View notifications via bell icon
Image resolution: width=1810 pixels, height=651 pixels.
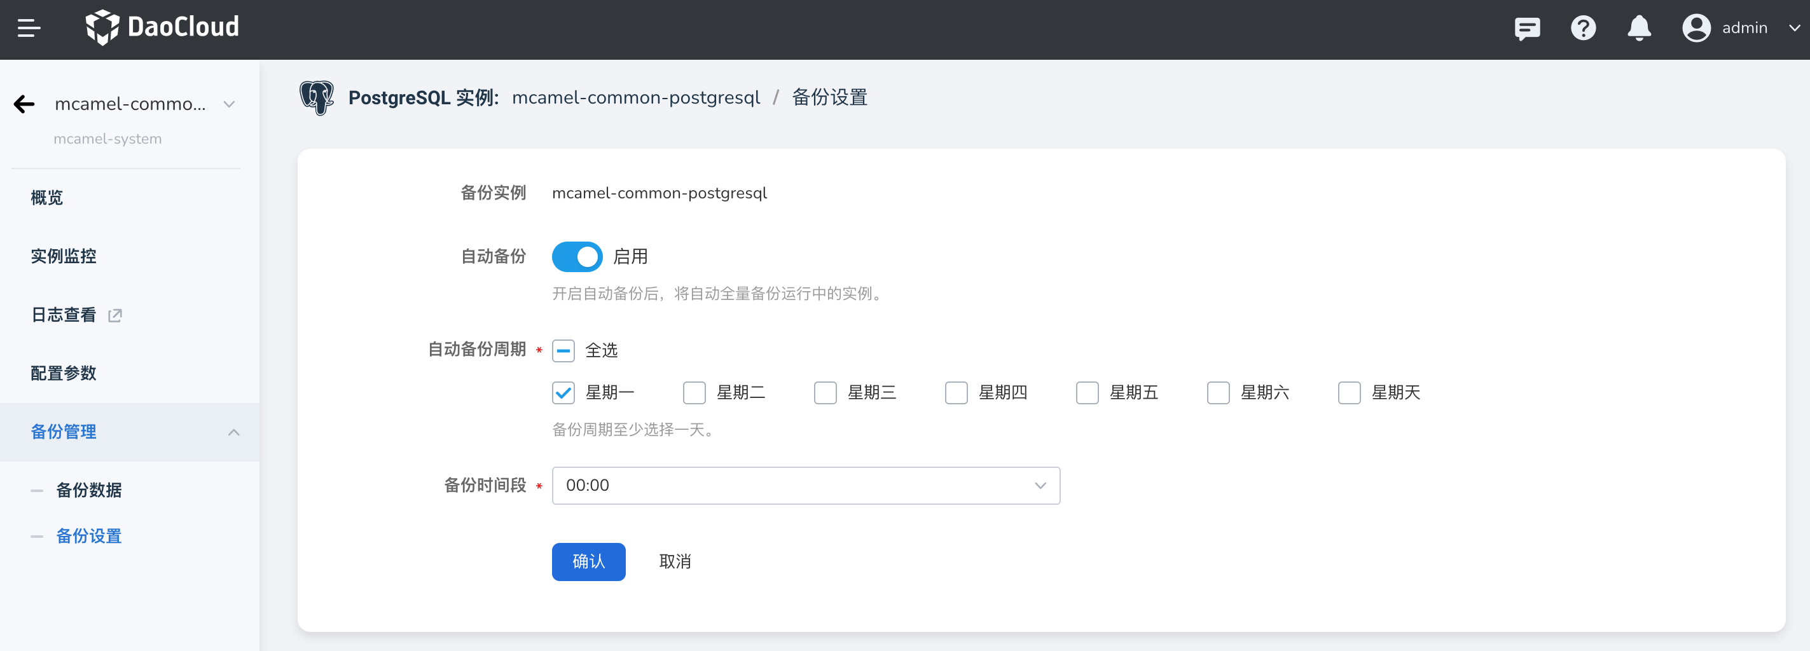point(1638,29)
